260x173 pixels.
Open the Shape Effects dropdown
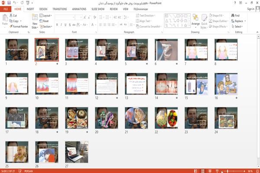pyautogui.click(x=218, y=26)
